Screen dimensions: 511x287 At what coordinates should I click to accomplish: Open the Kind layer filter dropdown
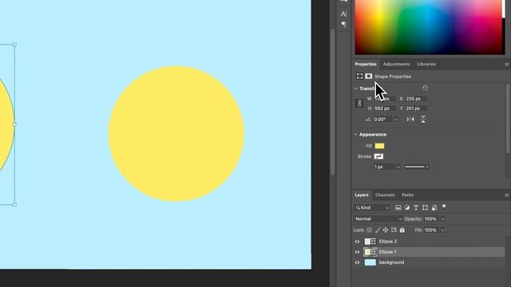tap(372, 207)
